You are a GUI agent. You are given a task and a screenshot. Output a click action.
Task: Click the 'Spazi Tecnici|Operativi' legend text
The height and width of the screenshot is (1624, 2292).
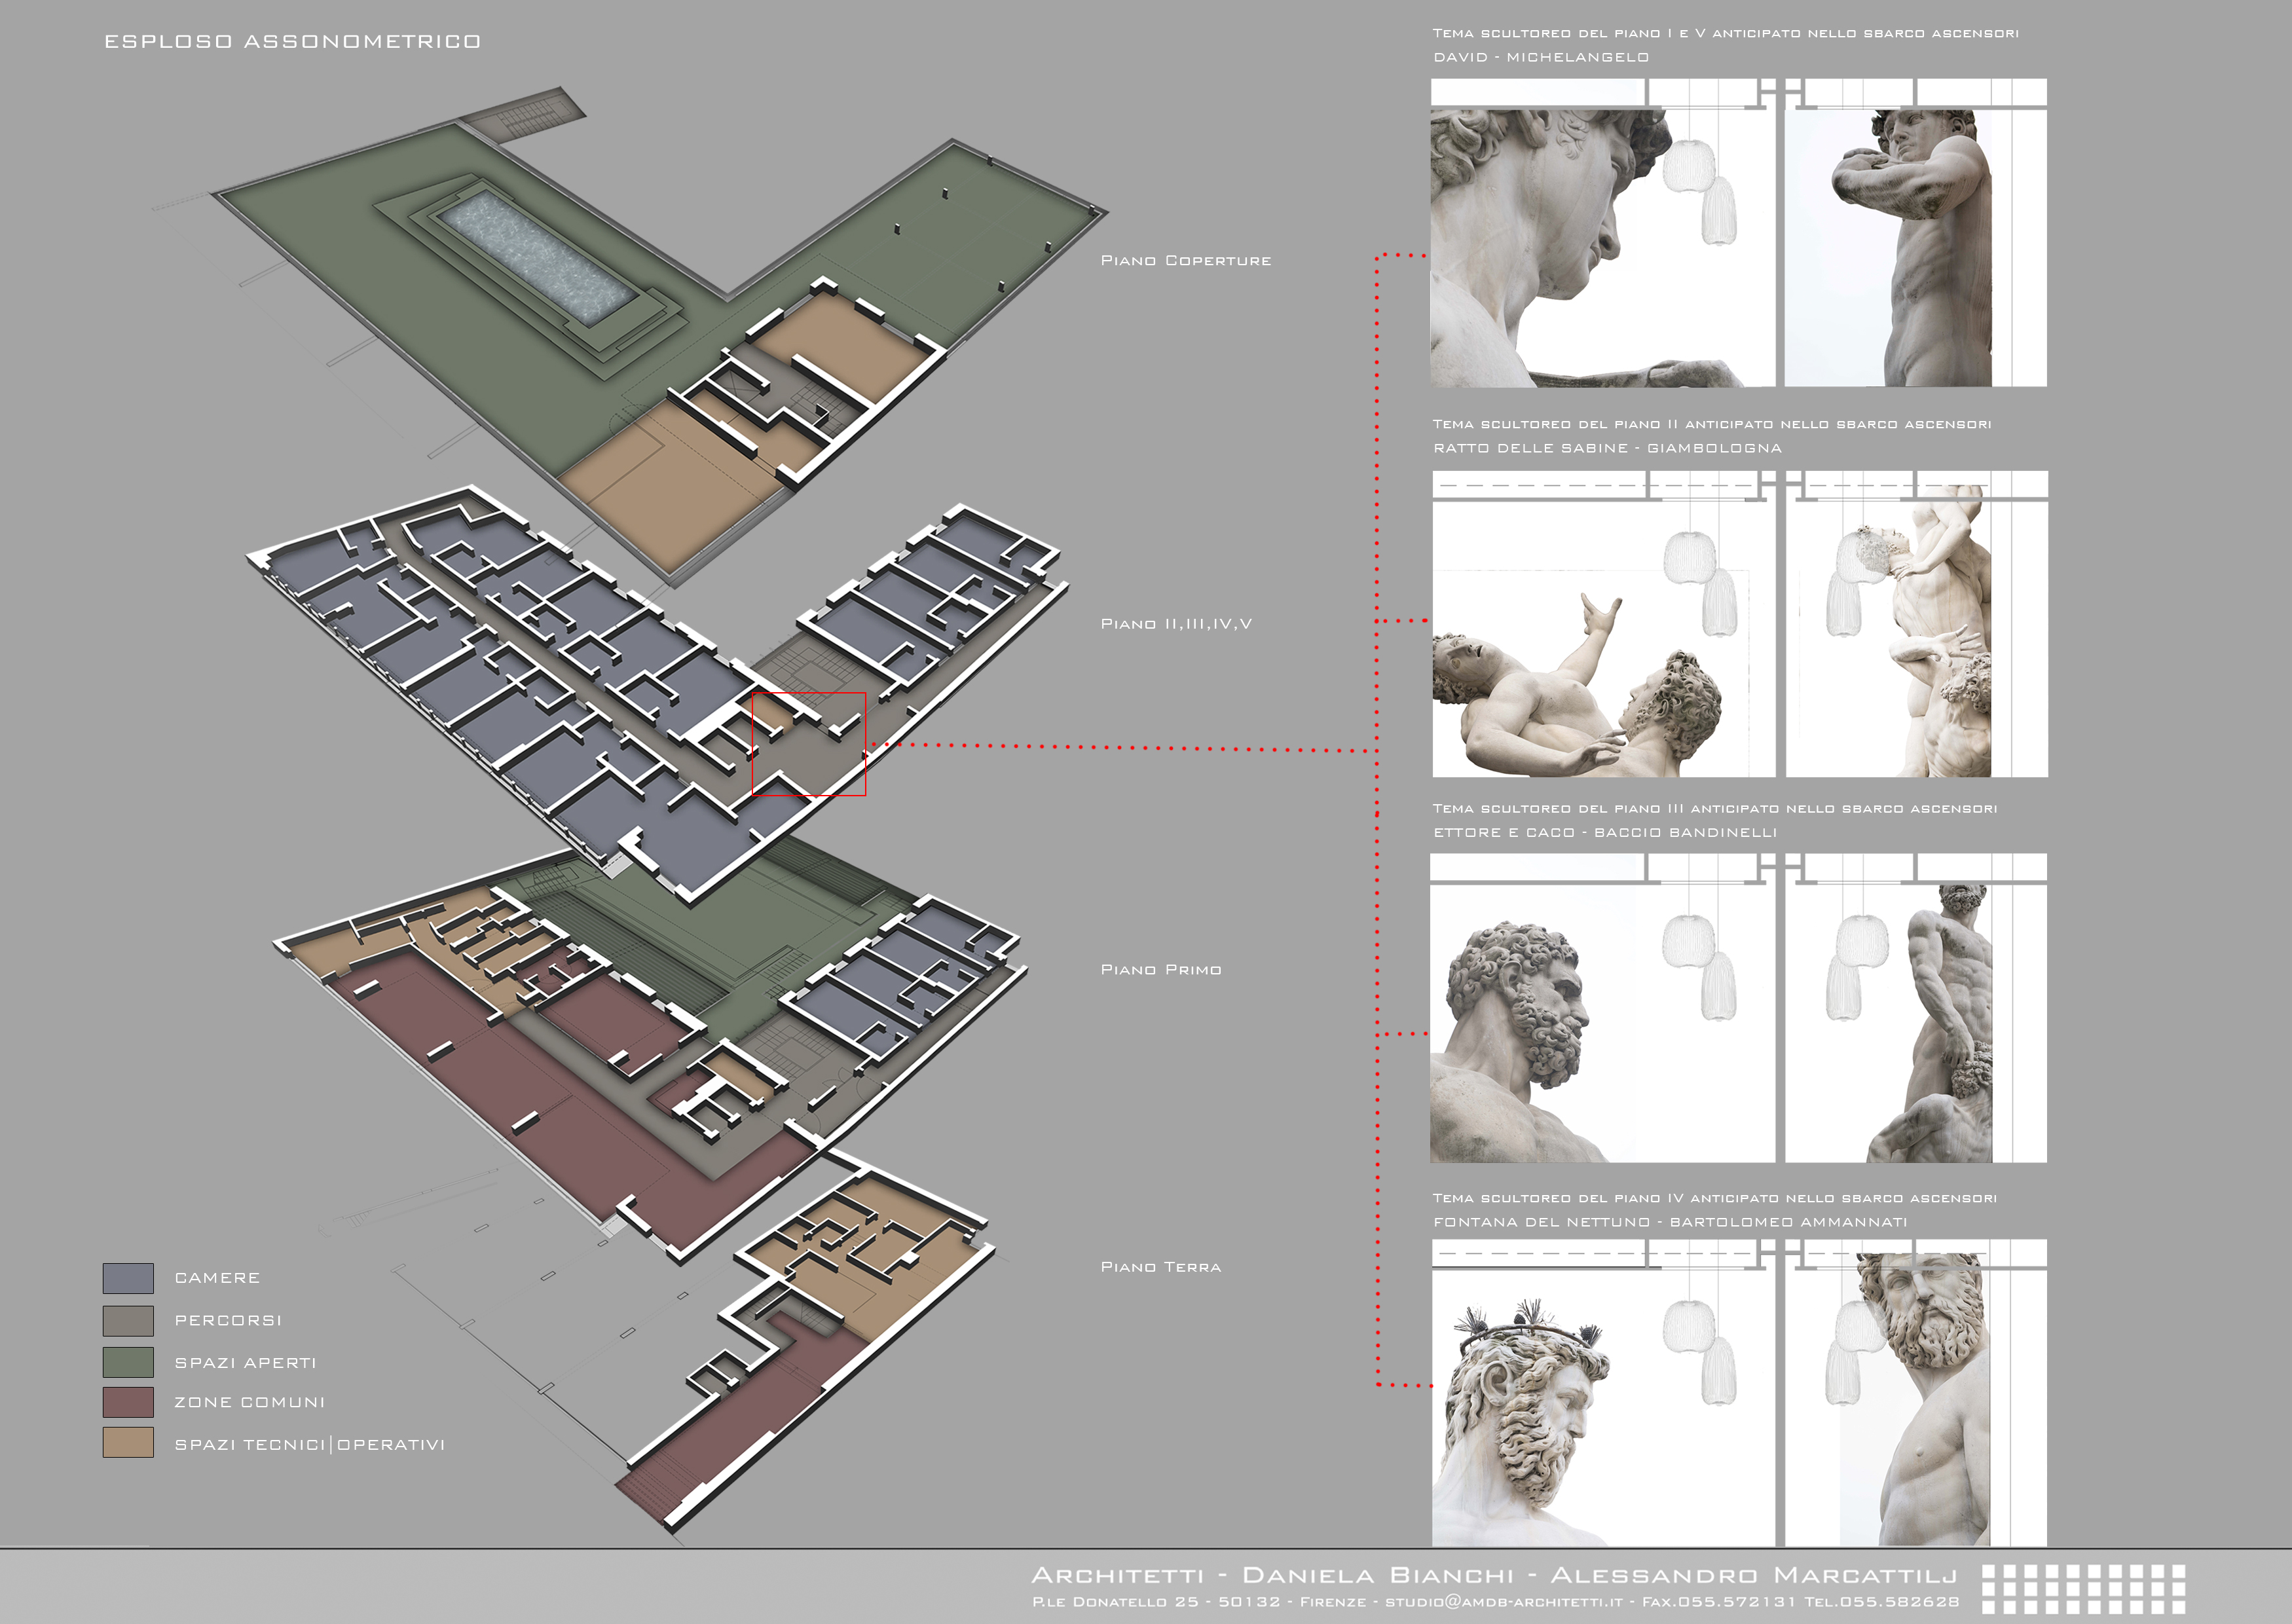point(310,1444)
